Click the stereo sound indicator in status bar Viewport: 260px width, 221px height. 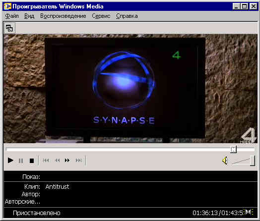tap(249, 212)
